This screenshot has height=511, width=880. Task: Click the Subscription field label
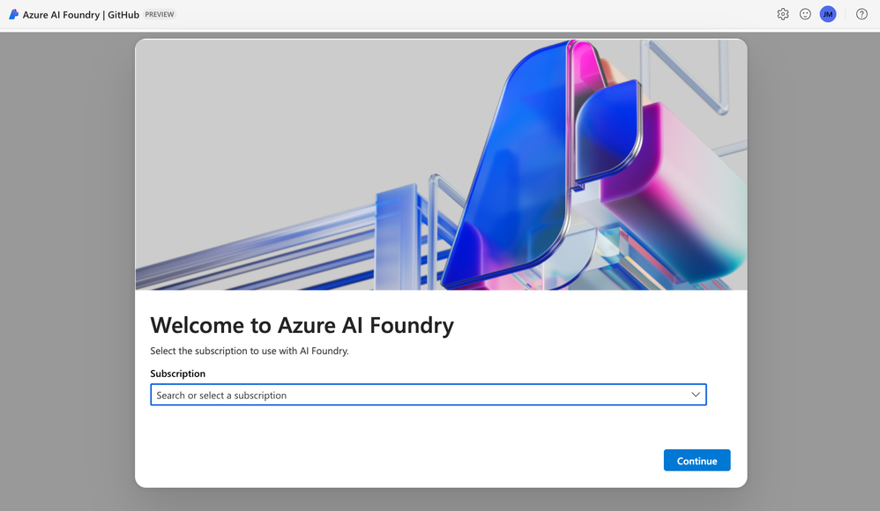(x=177, y=374)
